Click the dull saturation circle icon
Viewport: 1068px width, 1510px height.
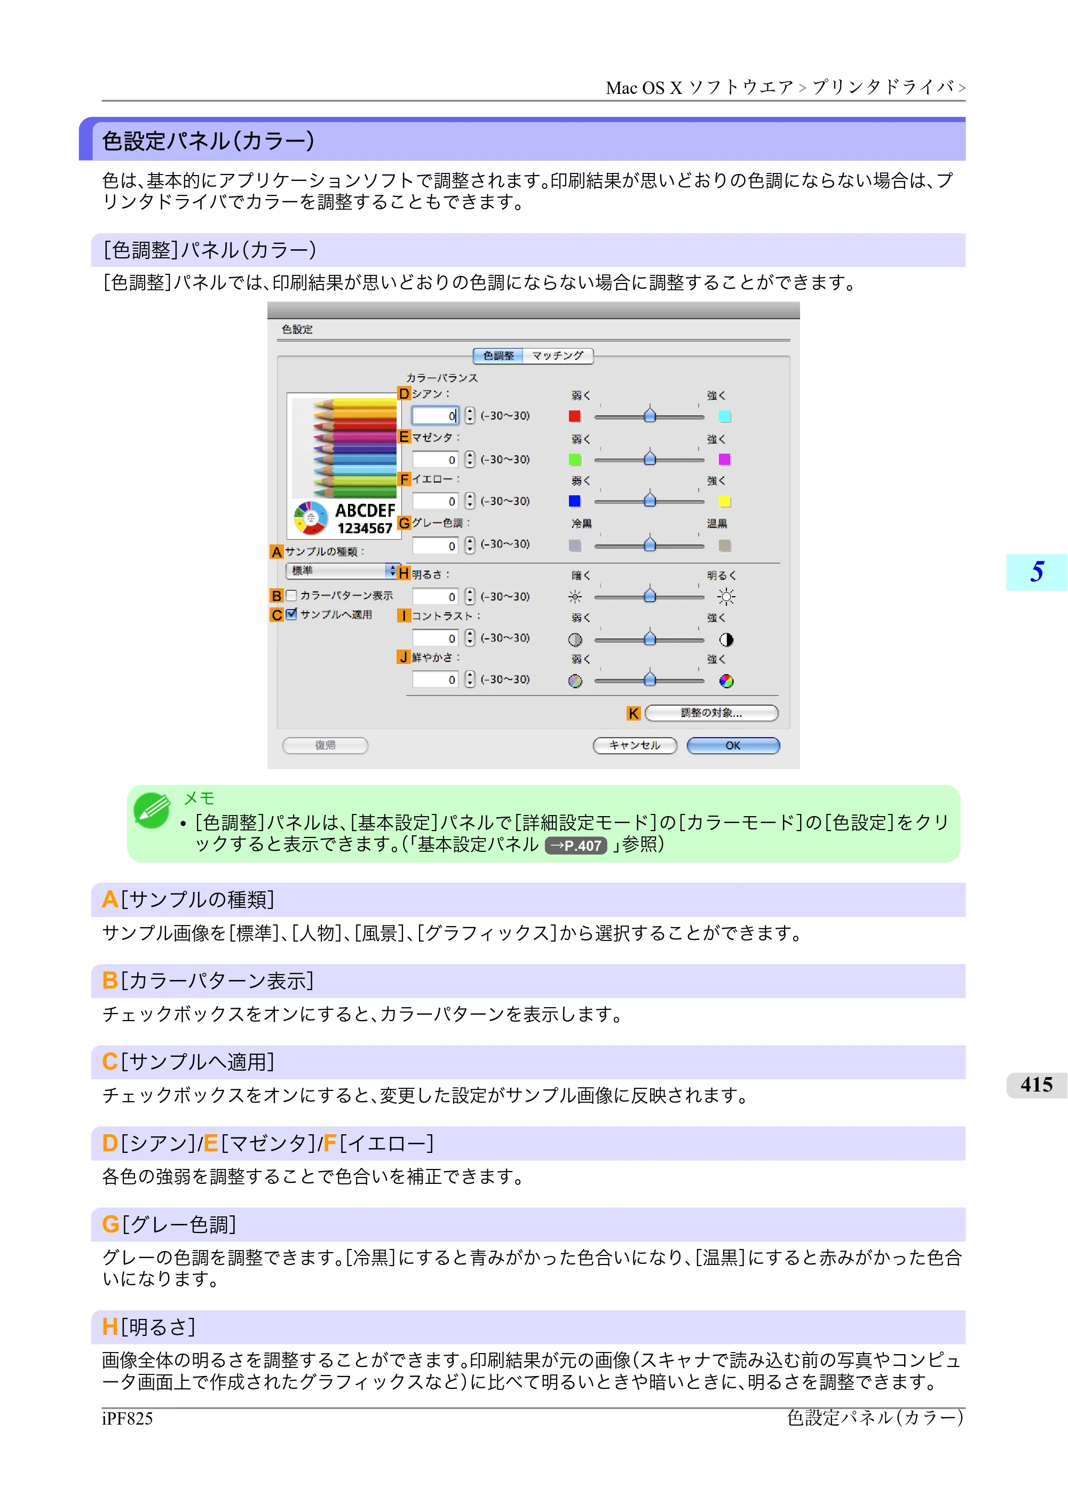click(575, 681)
